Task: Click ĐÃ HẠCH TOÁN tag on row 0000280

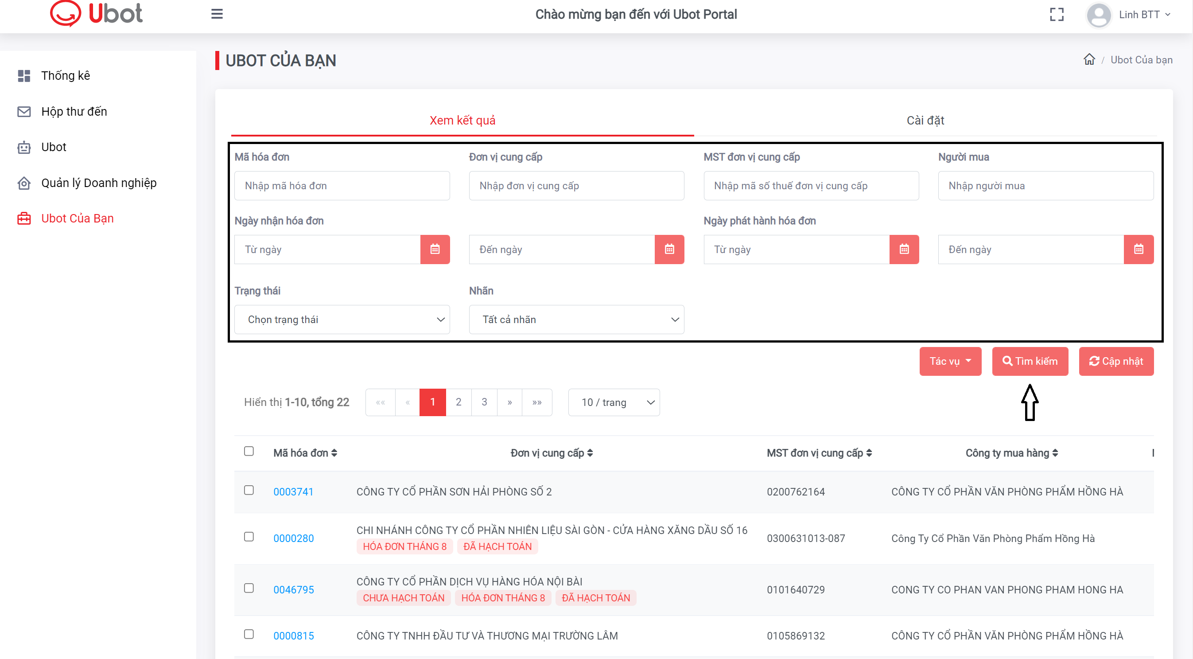Action: coord(497,546)
